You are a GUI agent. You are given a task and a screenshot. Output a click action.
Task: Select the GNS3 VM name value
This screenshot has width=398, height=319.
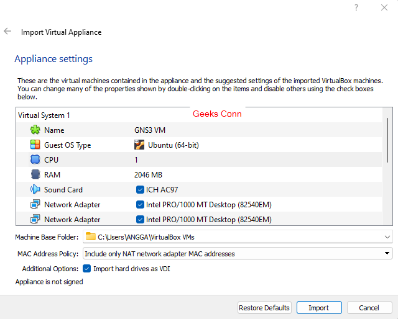click(x=150, y=130)
